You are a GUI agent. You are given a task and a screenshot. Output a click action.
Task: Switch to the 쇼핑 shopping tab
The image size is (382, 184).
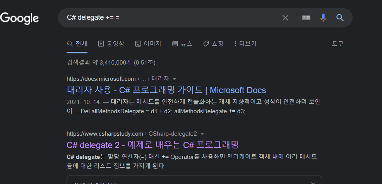coord(213,44)
